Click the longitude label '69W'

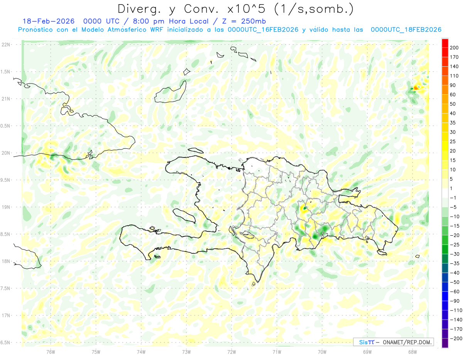click(367, 352)
